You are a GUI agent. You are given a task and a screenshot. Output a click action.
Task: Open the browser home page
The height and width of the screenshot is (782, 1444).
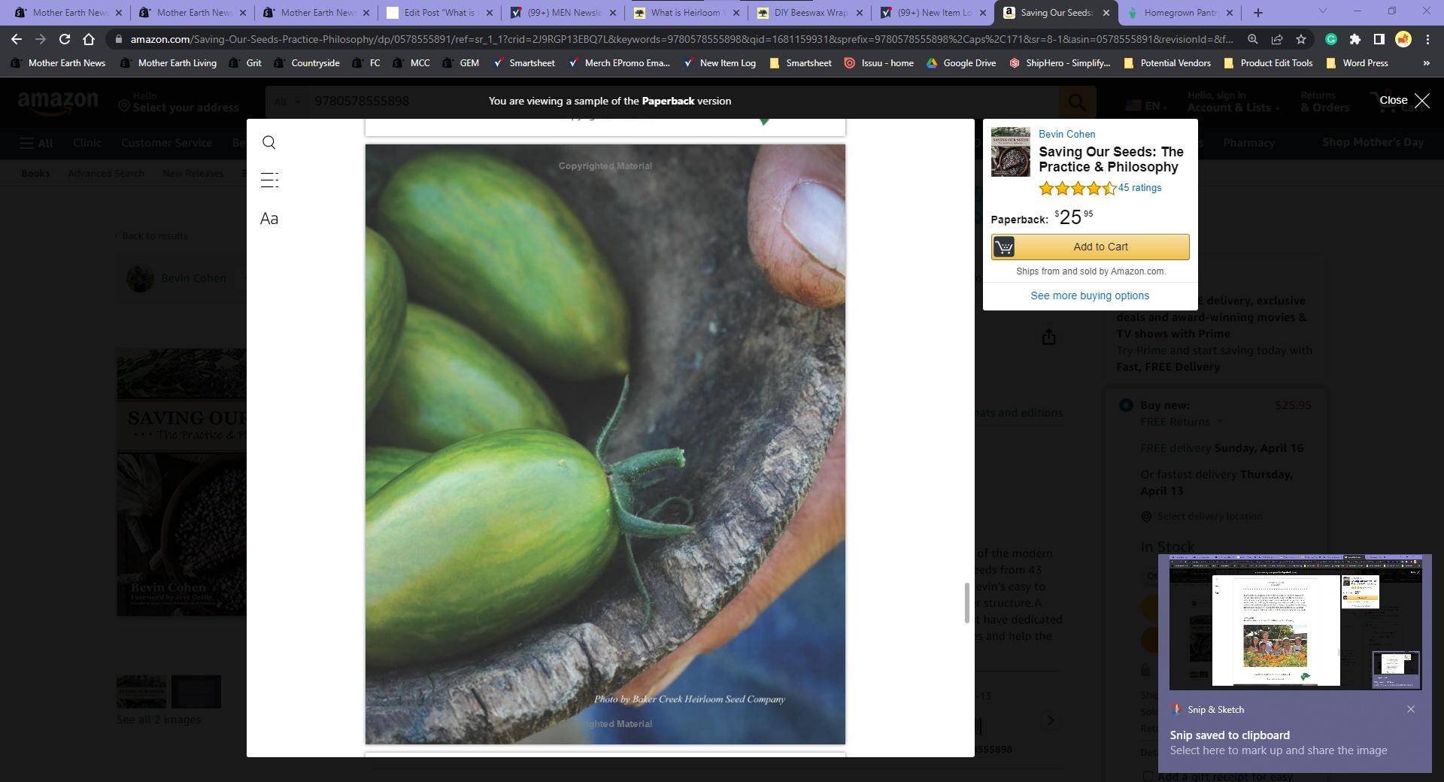(x=89, y=39)
